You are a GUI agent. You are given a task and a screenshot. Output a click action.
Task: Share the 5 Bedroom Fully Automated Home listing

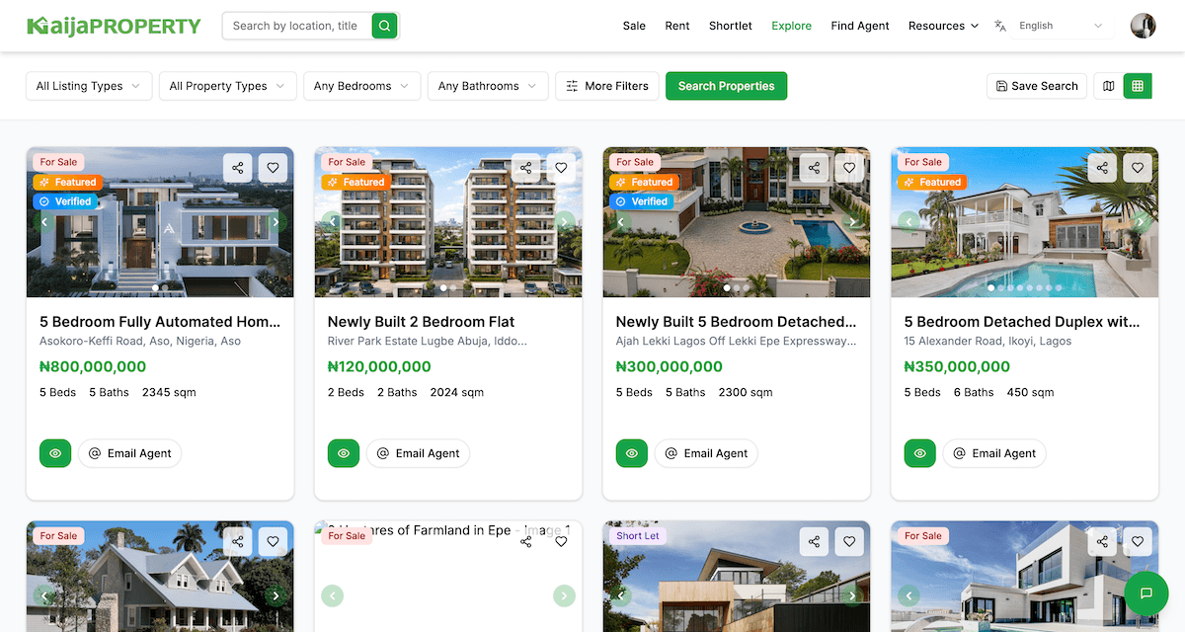tap(238, 168)
